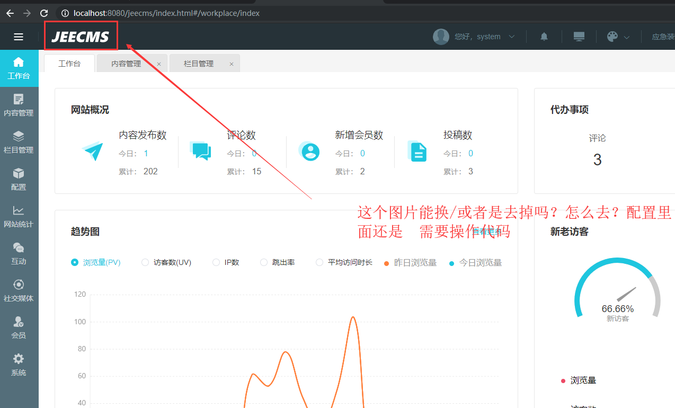Go back with the browser back arrow
The height and width of the screenshot is (408, 675).
tap(10, 13)
